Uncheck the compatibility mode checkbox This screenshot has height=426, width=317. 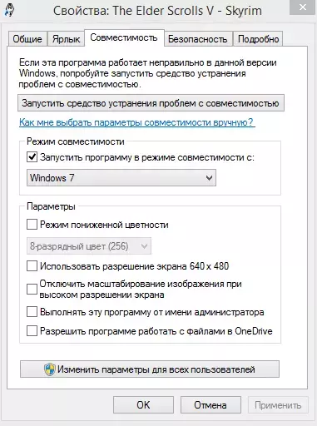[x=32, y=157]
